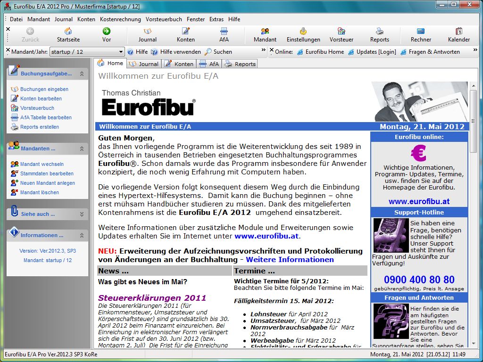Click Weitere Informationen link
The height and width of the screenshot is (362, 483).
290,260
